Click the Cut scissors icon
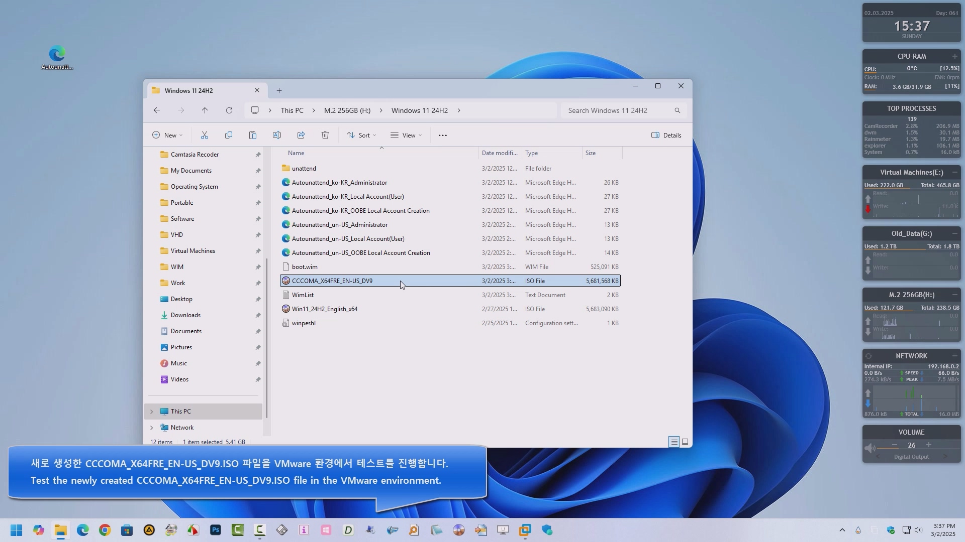This screenshot has width=965, height=542. coord(205,135)
